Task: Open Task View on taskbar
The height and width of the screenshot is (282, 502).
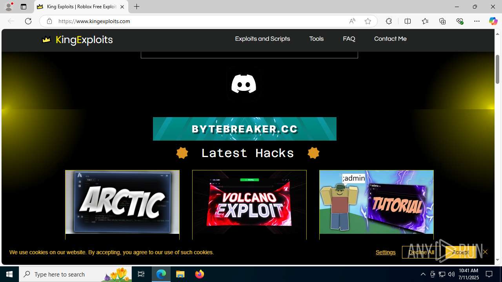Action: (141, 274)
